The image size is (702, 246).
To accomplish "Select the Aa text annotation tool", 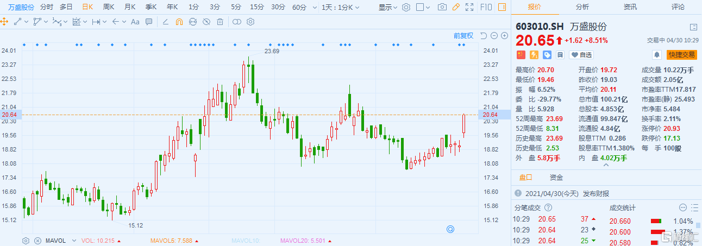I will [x=135, y=22].
